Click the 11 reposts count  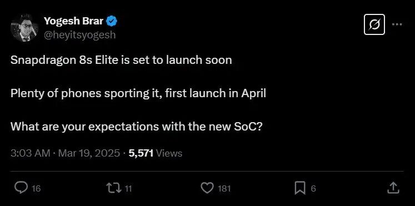(x=128, y=189)
